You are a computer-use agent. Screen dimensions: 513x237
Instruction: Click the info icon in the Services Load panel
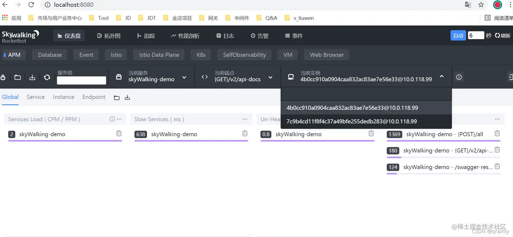[x=112, y=119]
